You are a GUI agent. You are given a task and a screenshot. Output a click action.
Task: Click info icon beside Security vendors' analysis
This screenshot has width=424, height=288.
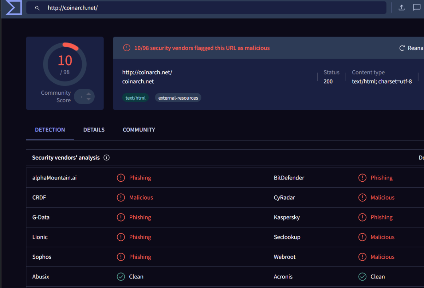click(106, 158)
